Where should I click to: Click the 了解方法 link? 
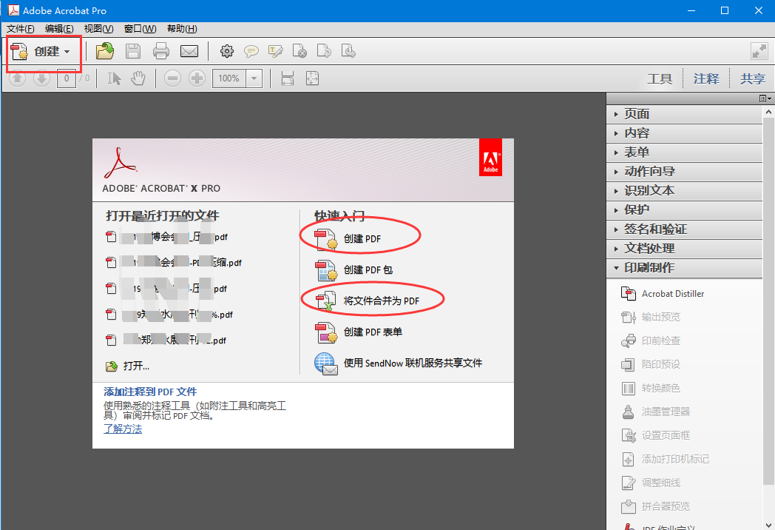(123, 429)
